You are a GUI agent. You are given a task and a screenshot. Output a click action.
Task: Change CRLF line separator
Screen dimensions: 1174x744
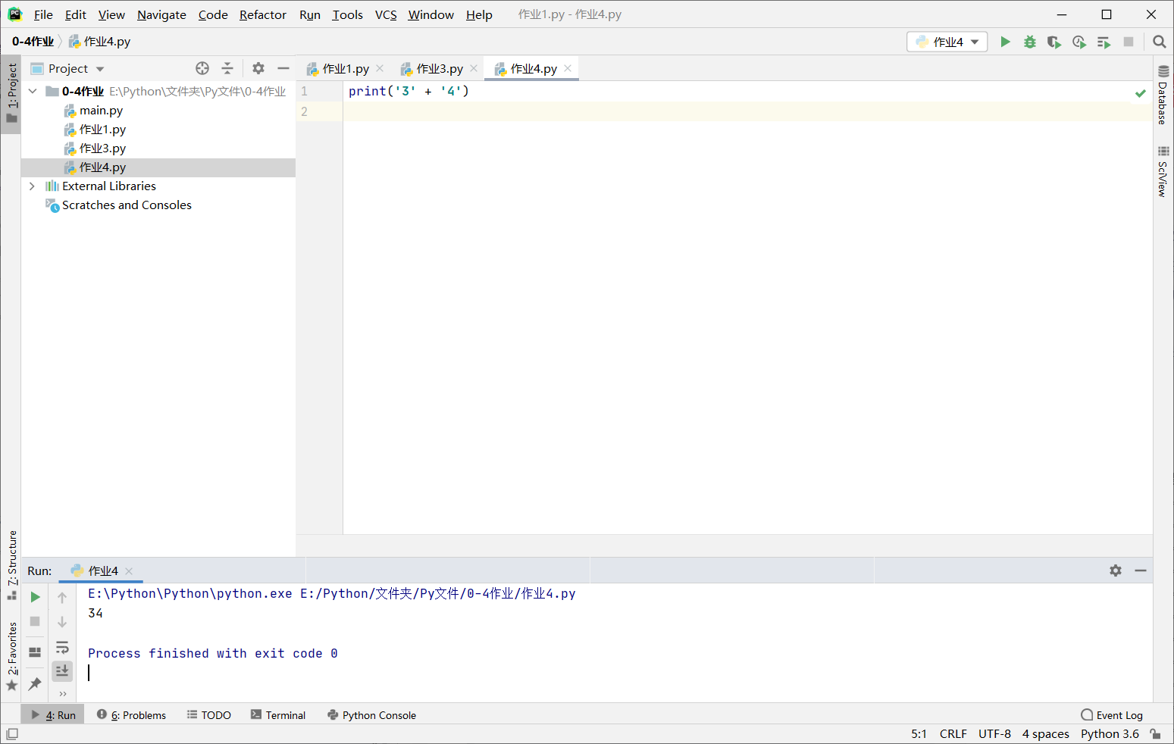point(953,733)
